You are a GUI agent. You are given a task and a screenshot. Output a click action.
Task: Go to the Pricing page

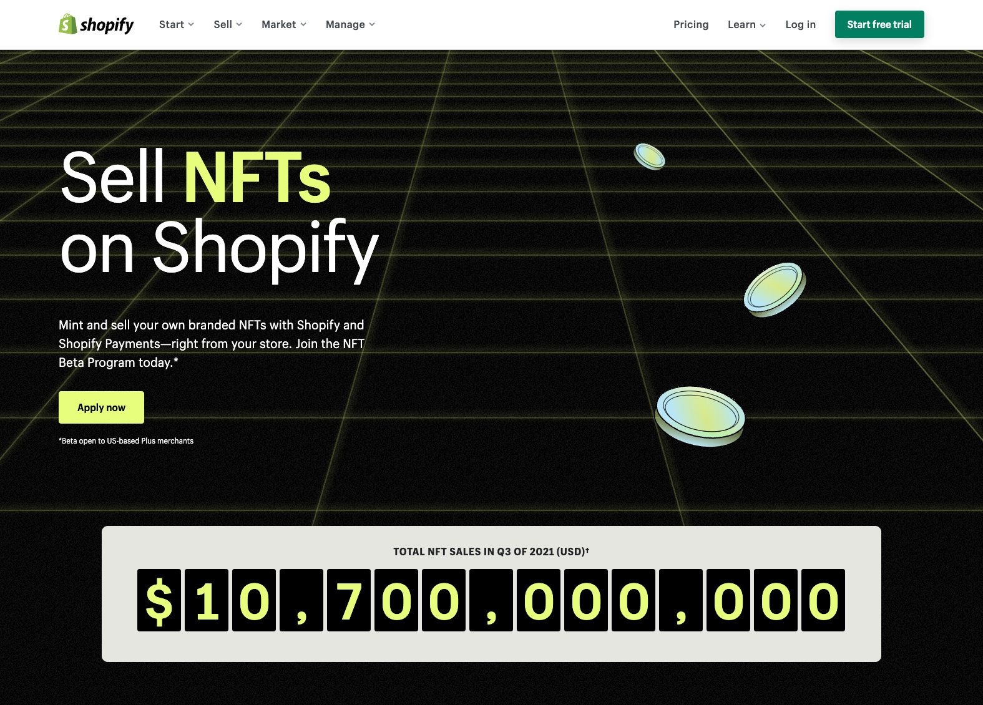pyautogui.click(x=691, y=24)
